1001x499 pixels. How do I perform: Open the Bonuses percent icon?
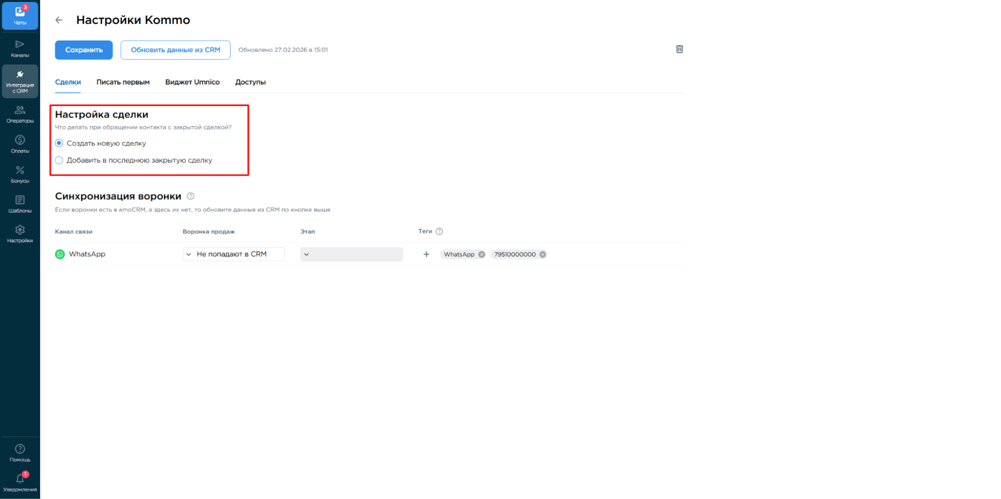point(20,174)
